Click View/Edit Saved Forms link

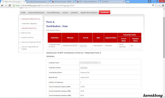click(x=29, y=28)
